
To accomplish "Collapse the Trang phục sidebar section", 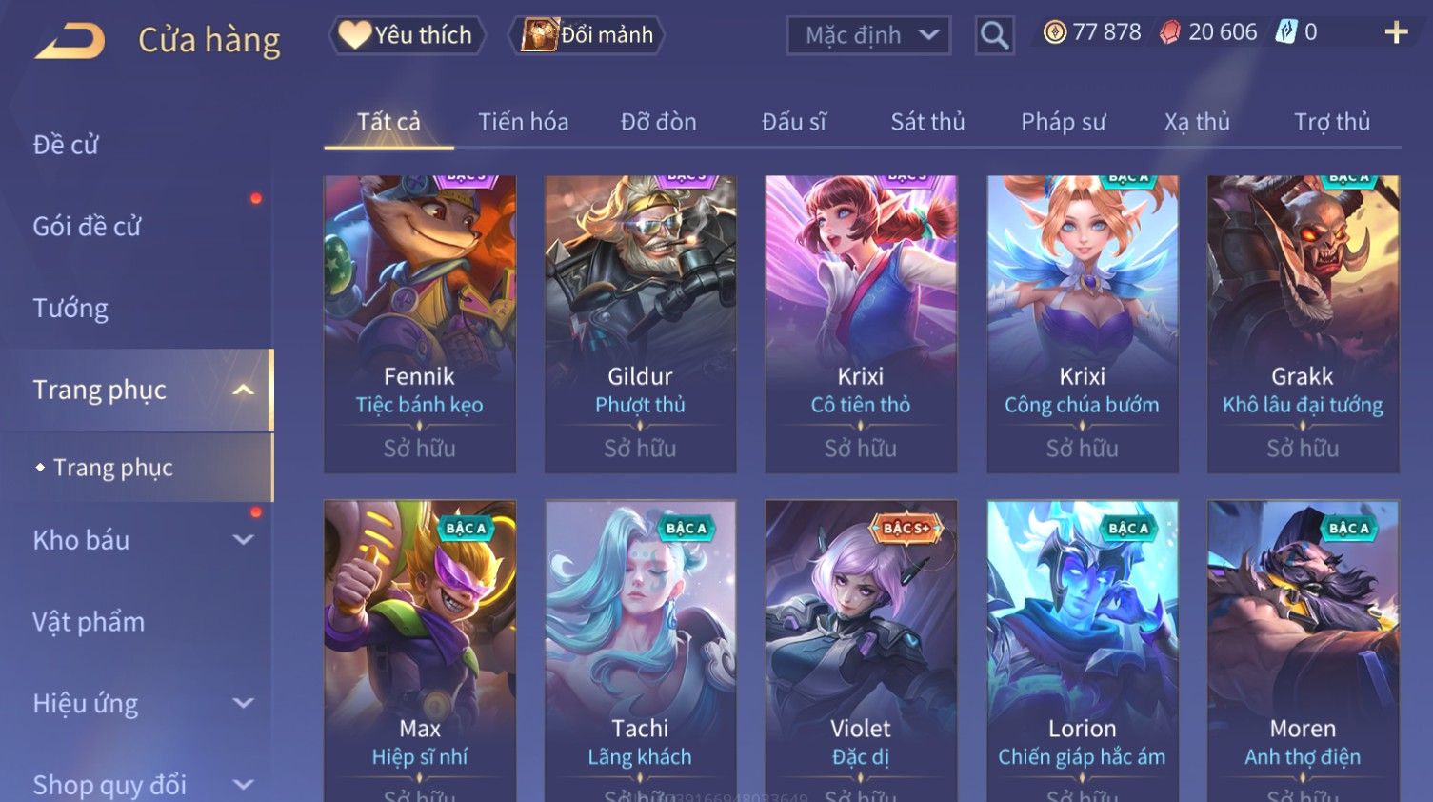I will (x=244, y=390).
